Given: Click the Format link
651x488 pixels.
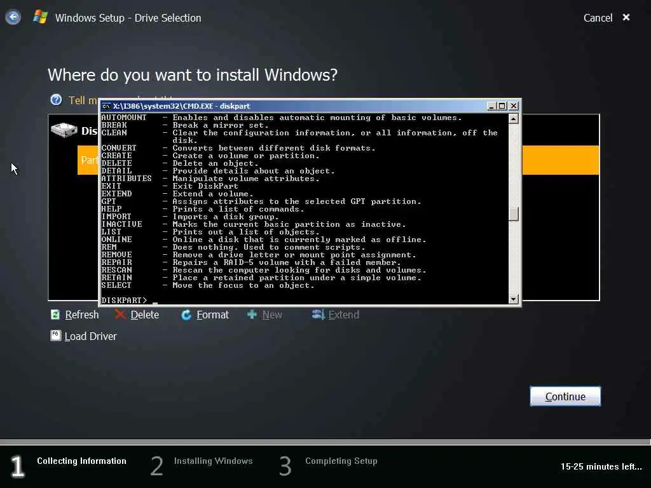Looking at the screenshot, I should coord(212,315).
